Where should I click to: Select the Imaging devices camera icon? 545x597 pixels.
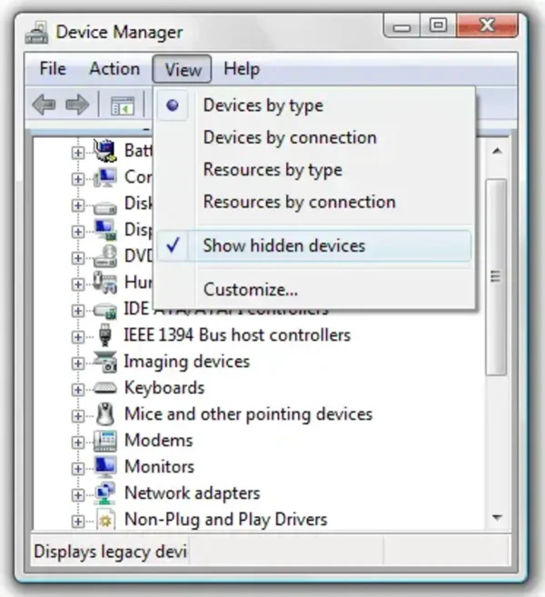click(x=105, y=362)
